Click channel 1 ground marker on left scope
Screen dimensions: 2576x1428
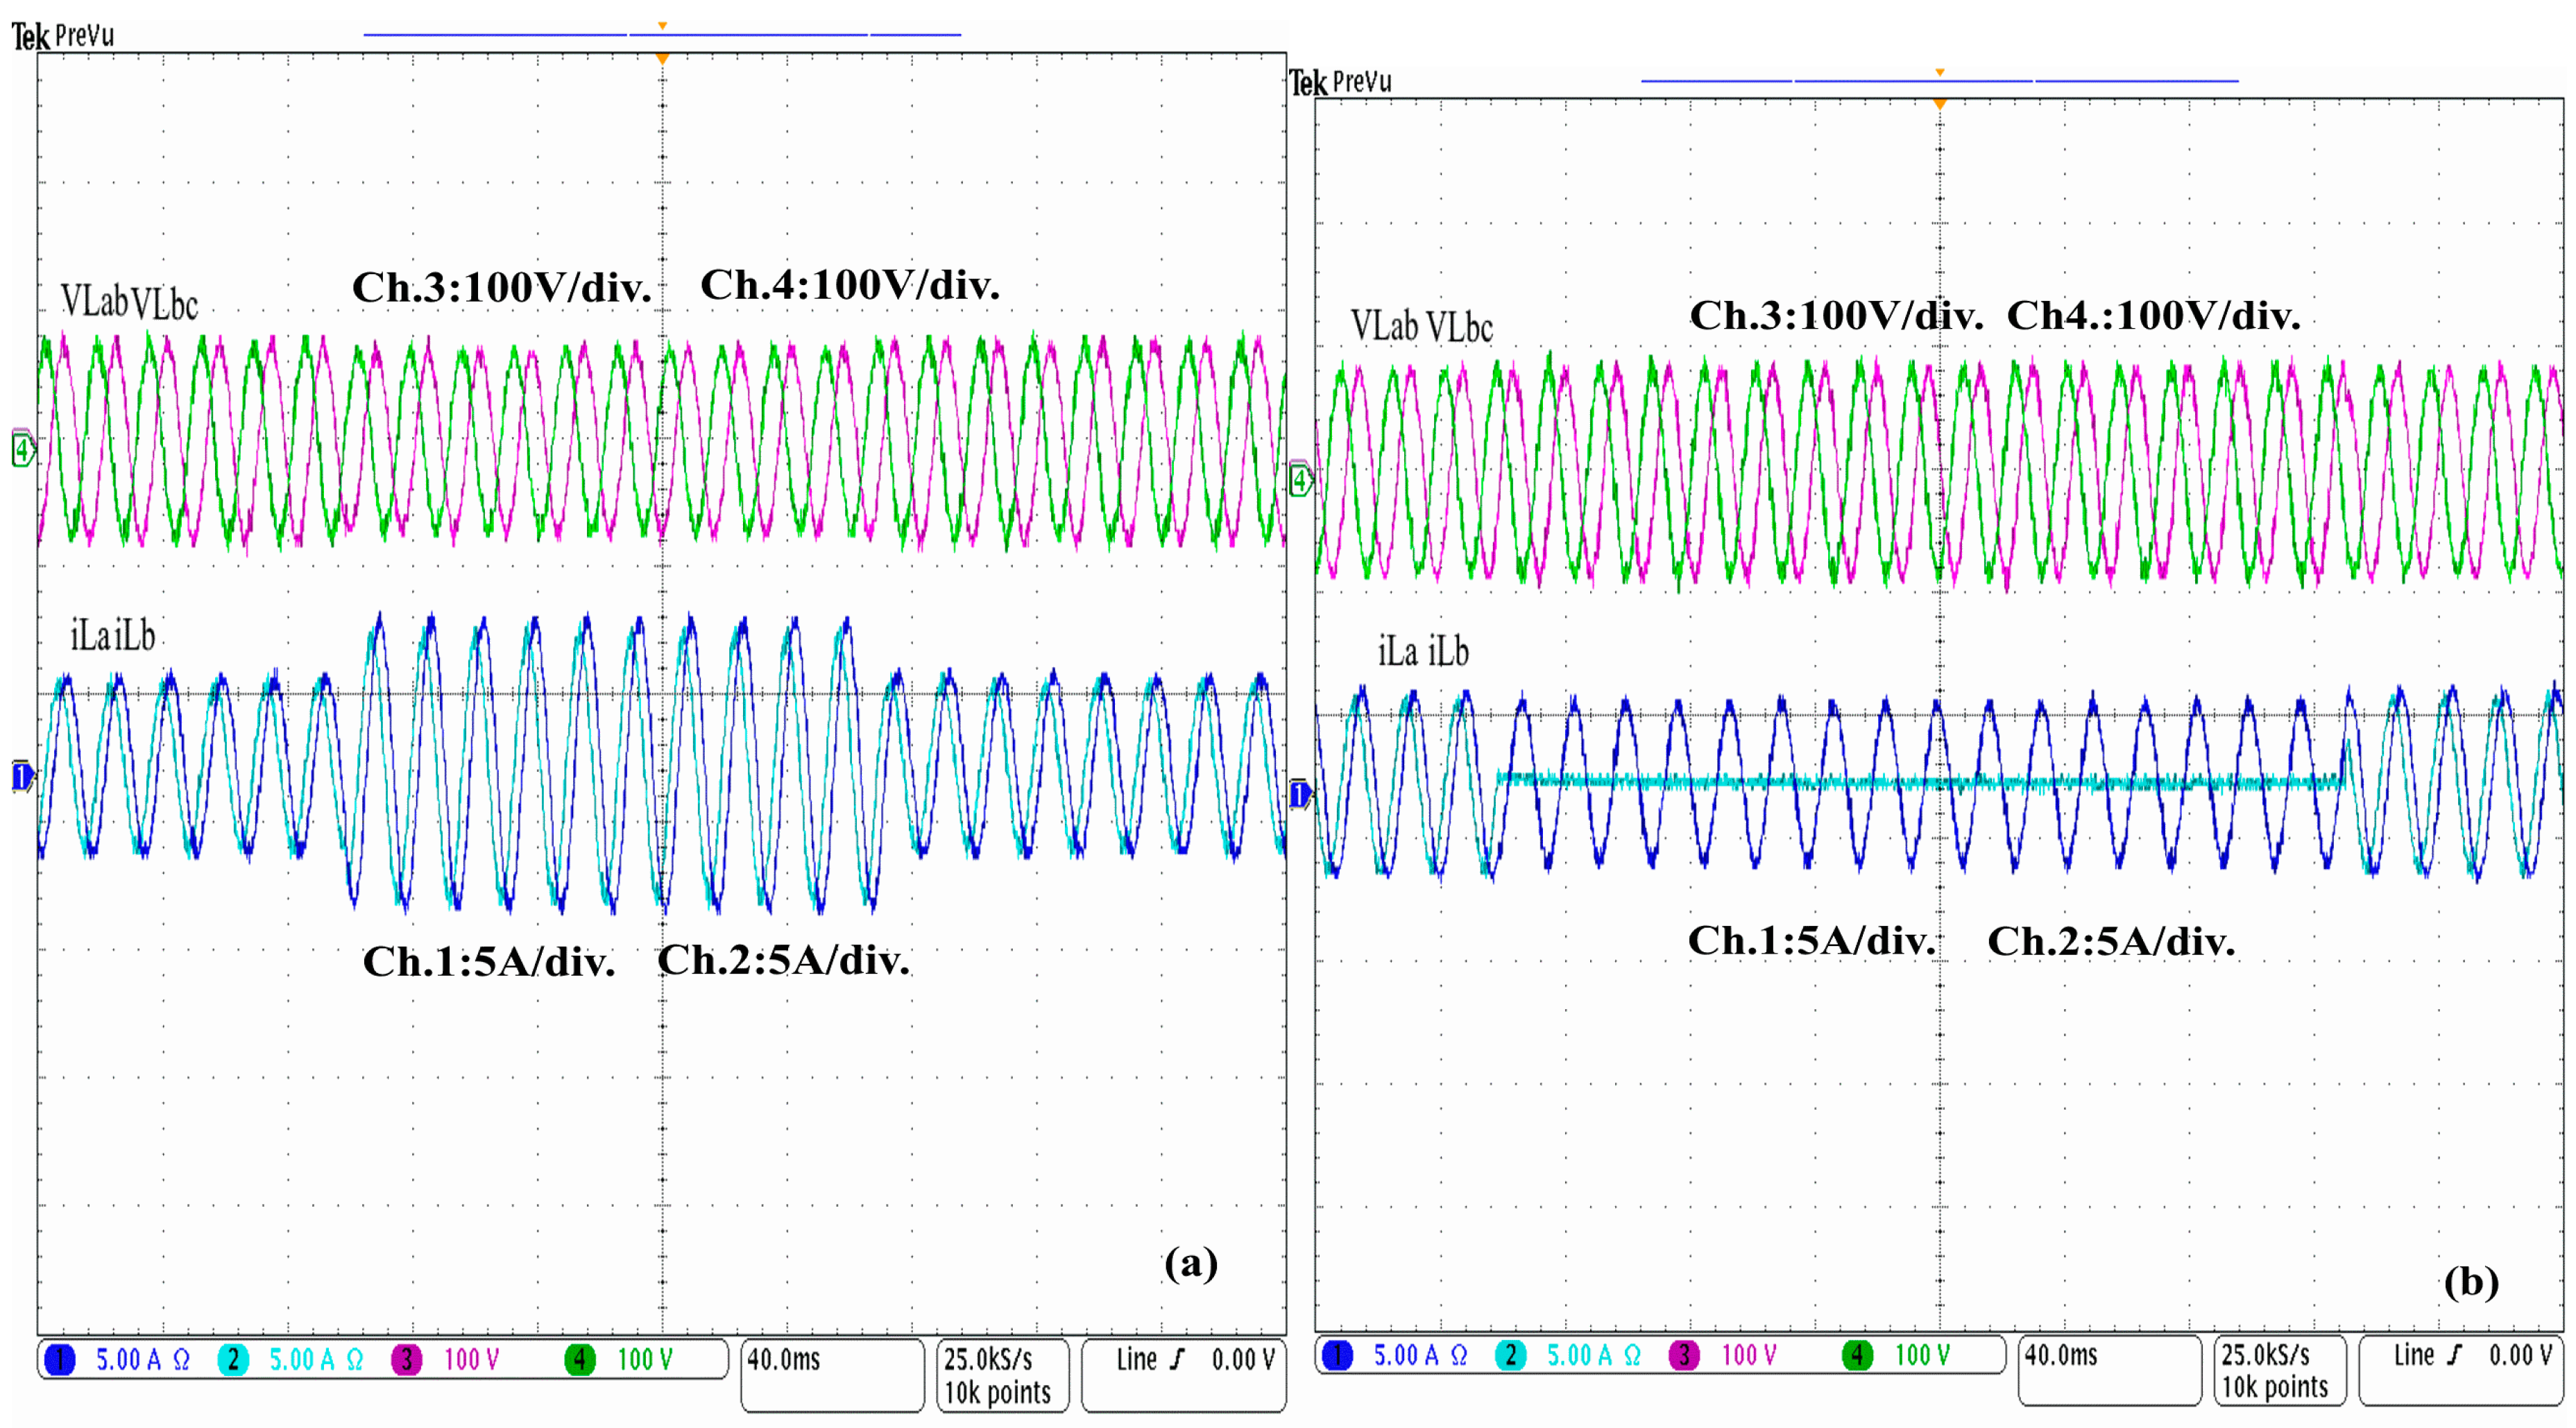pos(22,775)
